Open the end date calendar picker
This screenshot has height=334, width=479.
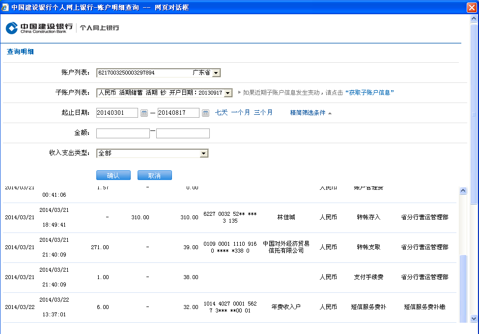[205, 113]
